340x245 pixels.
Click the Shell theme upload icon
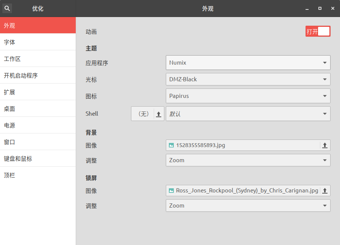[159, 114]
